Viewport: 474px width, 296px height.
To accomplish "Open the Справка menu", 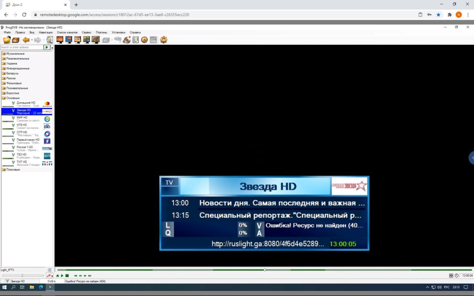I will click(x=135, y=33).
